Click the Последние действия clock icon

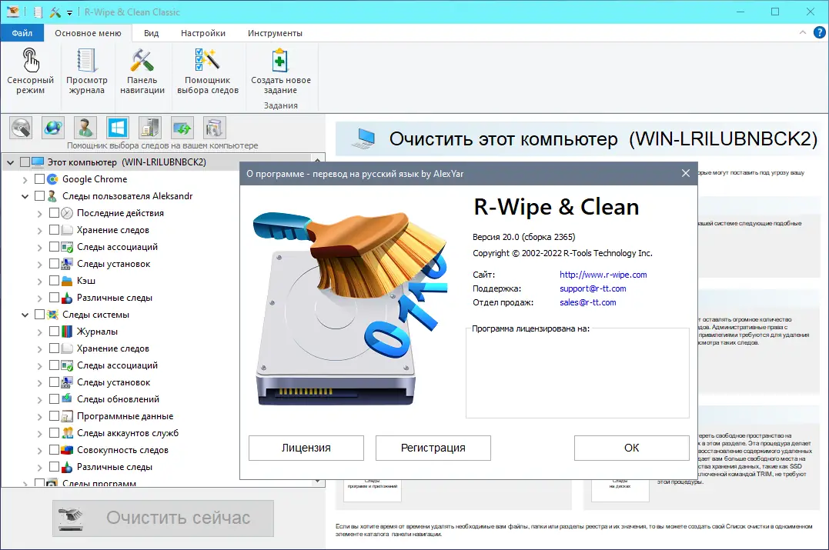(67, 213)
